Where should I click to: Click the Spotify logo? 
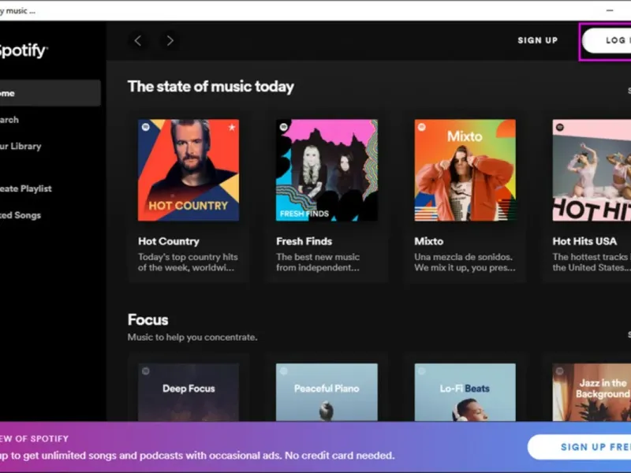click(24, 50)
